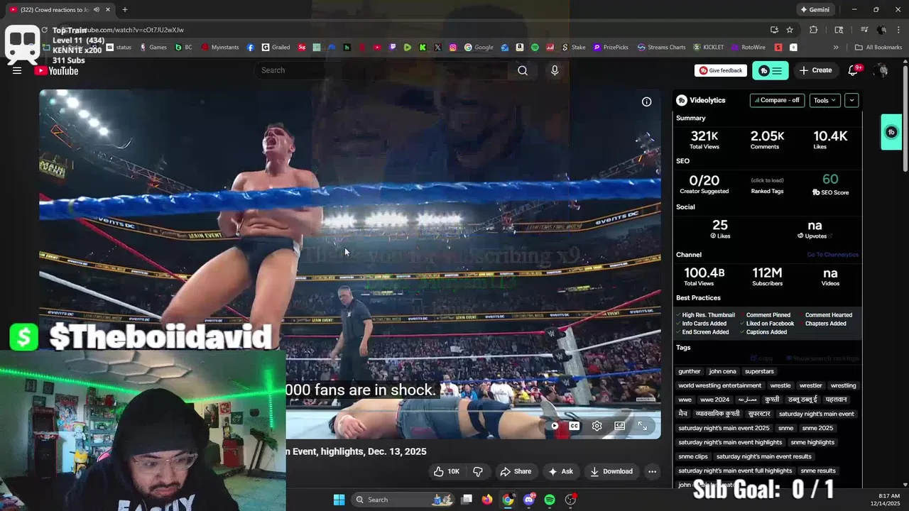Open the KICKLET bookmark
The width and height of the screenshot is (909, 511).
(708, 48)
